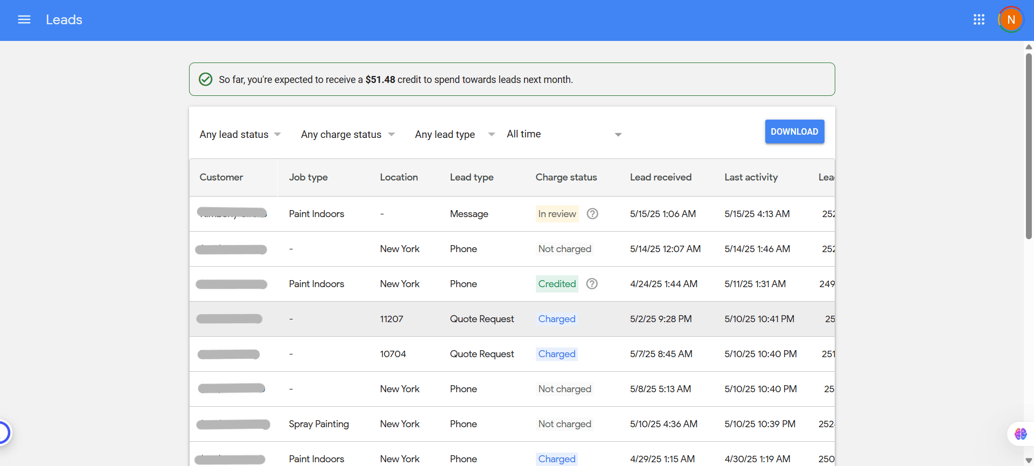Click the help icon beside Credited

[592, 284]
